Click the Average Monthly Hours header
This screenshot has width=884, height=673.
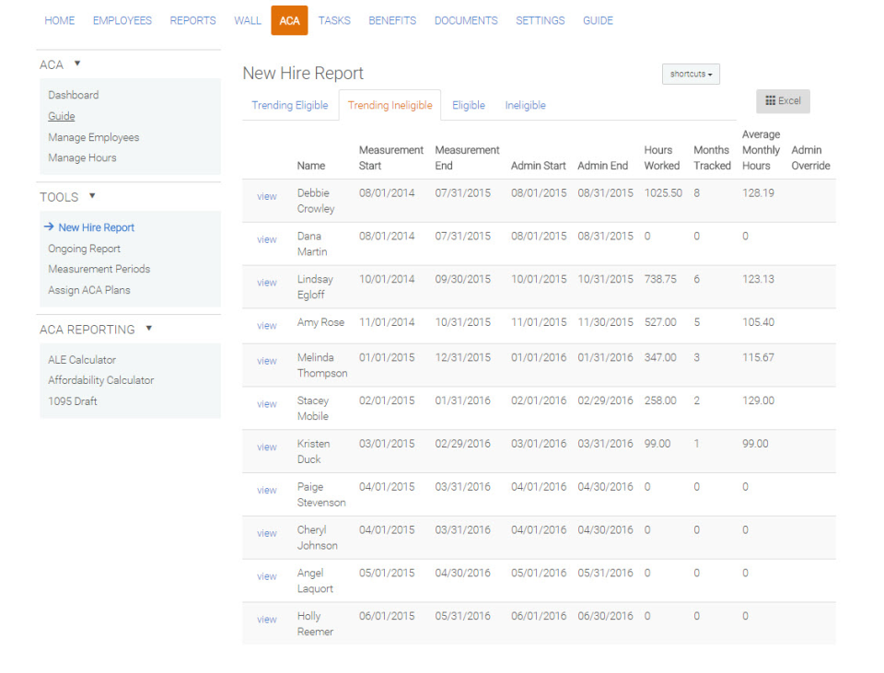(x=762, y=150)
